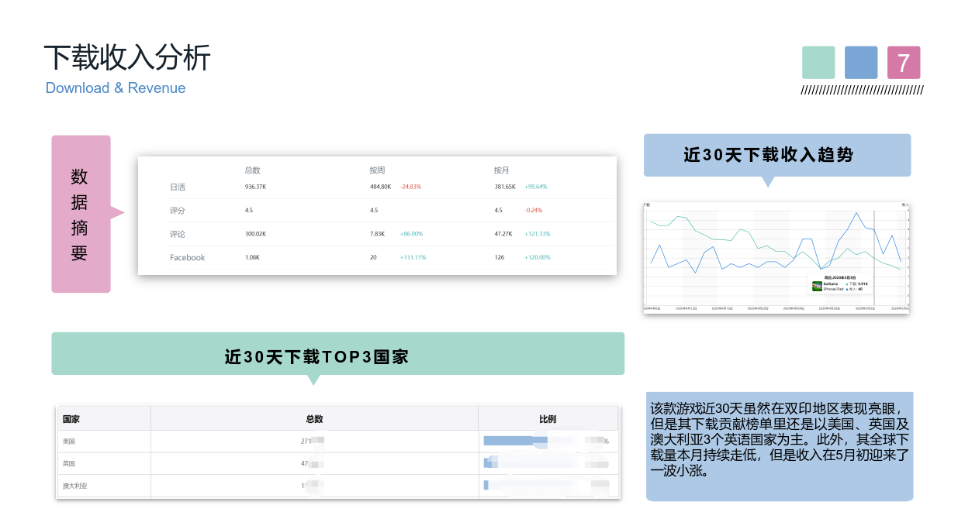Click the Solitaire app icon in chart tooltip
958x512 pixels.
click(817, 286)
